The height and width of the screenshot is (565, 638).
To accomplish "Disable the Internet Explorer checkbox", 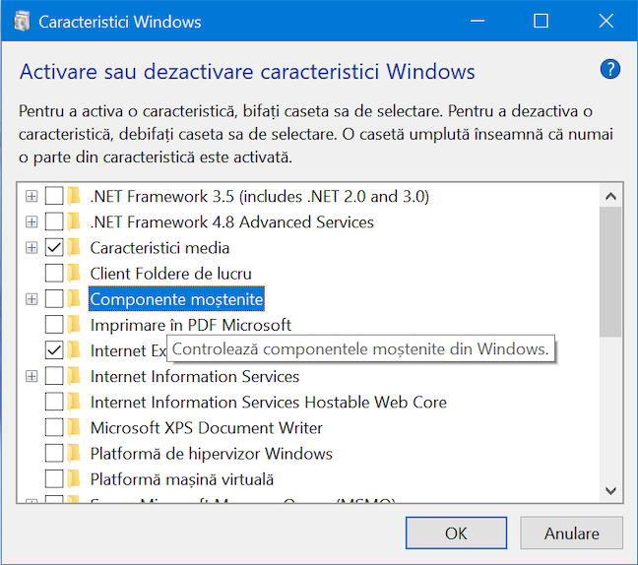I will [x=54, y=350].
